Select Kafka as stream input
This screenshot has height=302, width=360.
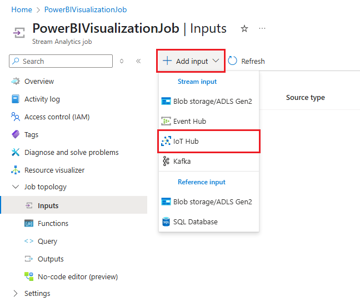(182, 162)
